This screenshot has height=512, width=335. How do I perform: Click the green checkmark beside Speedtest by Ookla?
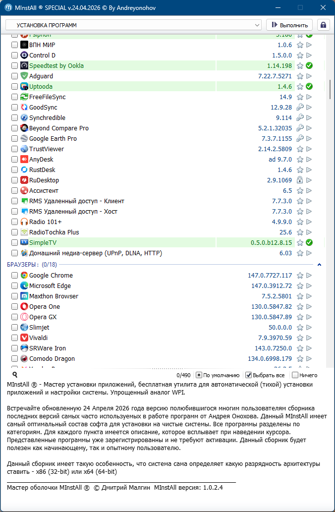click(x=309, y=66)
